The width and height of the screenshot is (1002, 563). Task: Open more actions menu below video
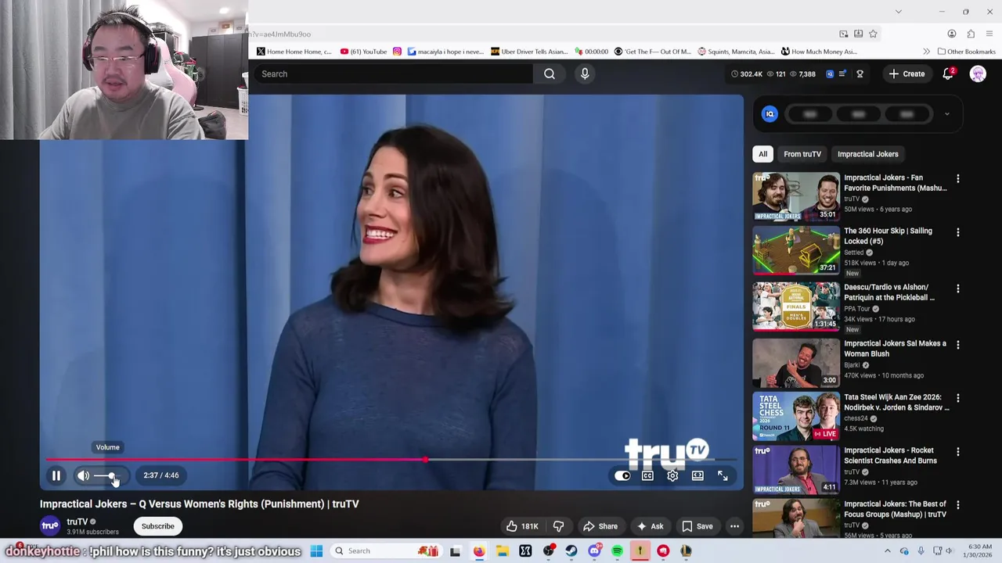click(734, 526)
